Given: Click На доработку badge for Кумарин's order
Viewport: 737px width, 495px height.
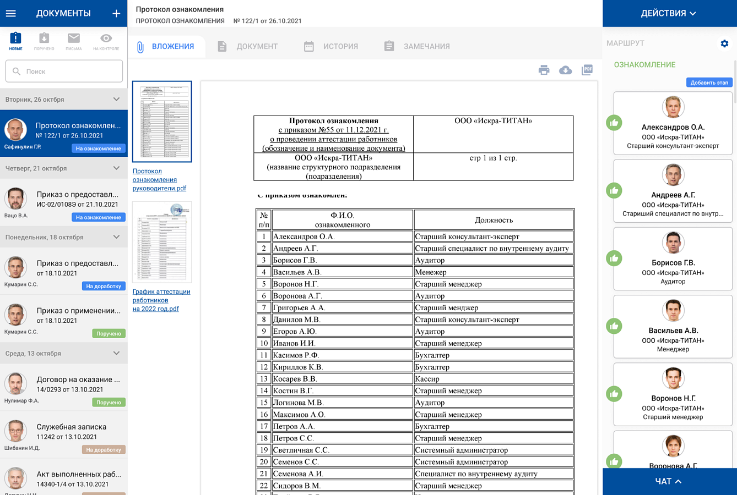Looking at the screenshot, I should [104, 286].
